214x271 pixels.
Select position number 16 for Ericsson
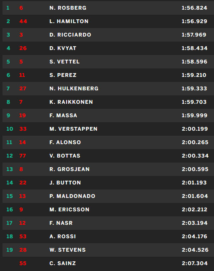[10, 210]
